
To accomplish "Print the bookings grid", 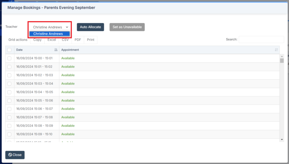I will coord(91,39).
